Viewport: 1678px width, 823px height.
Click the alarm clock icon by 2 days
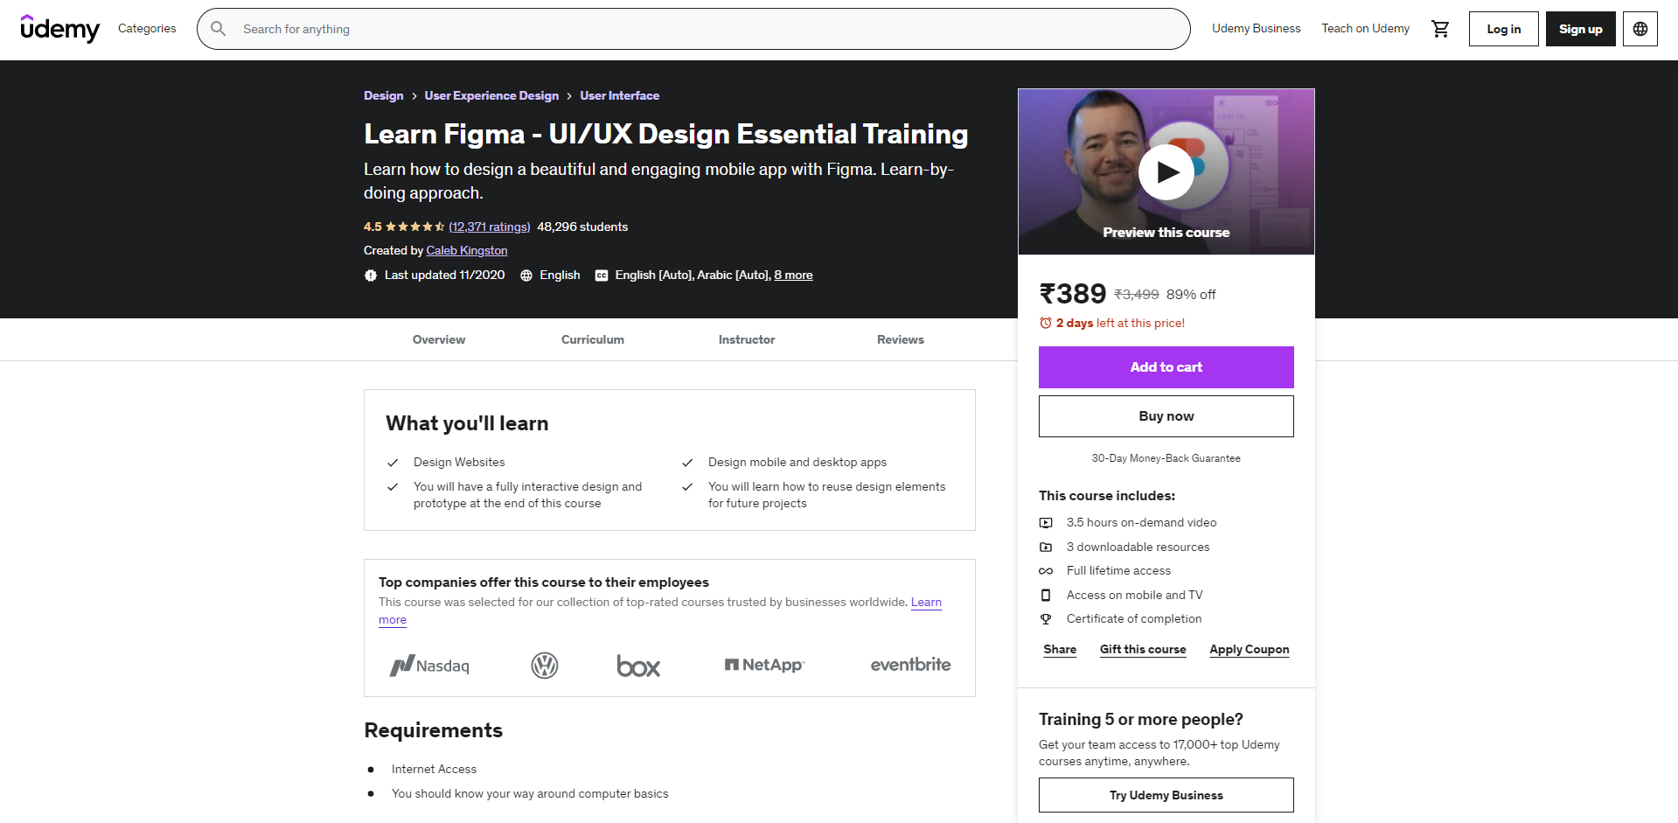[1045, 323]
